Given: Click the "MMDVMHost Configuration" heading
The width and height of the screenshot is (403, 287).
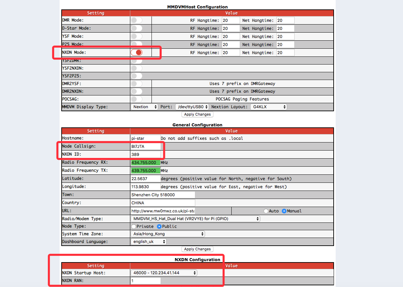Looking at the screenshot, I should pos(197,7).
